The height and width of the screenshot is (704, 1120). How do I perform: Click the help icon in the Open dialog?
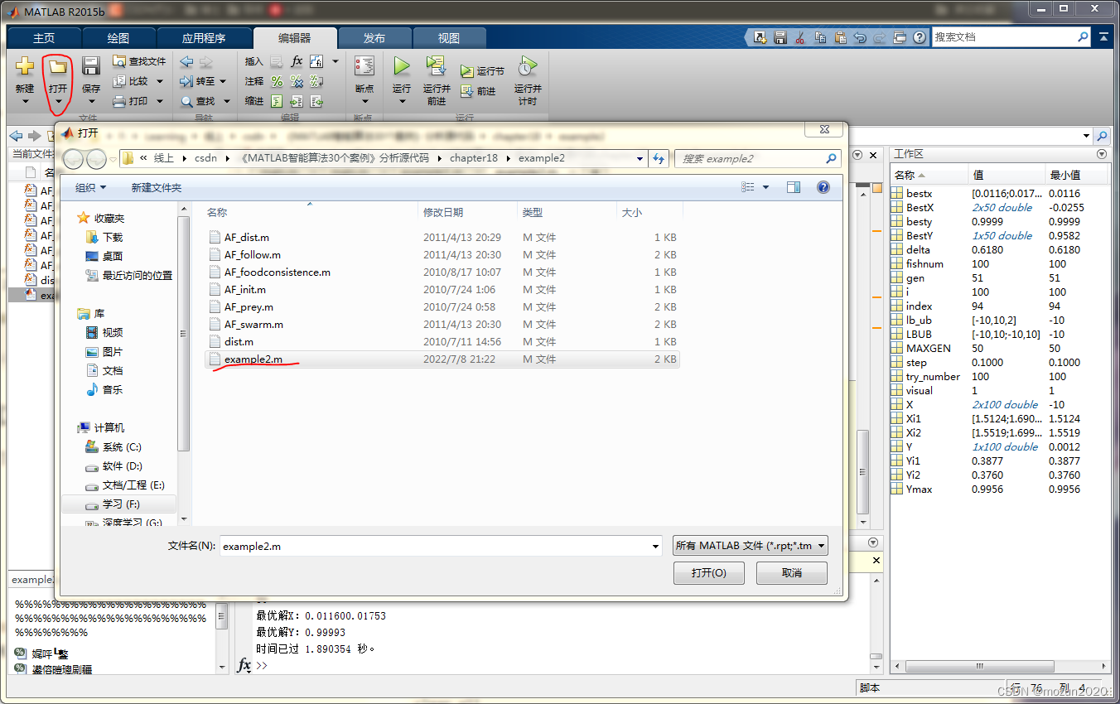tap(823, 188)
